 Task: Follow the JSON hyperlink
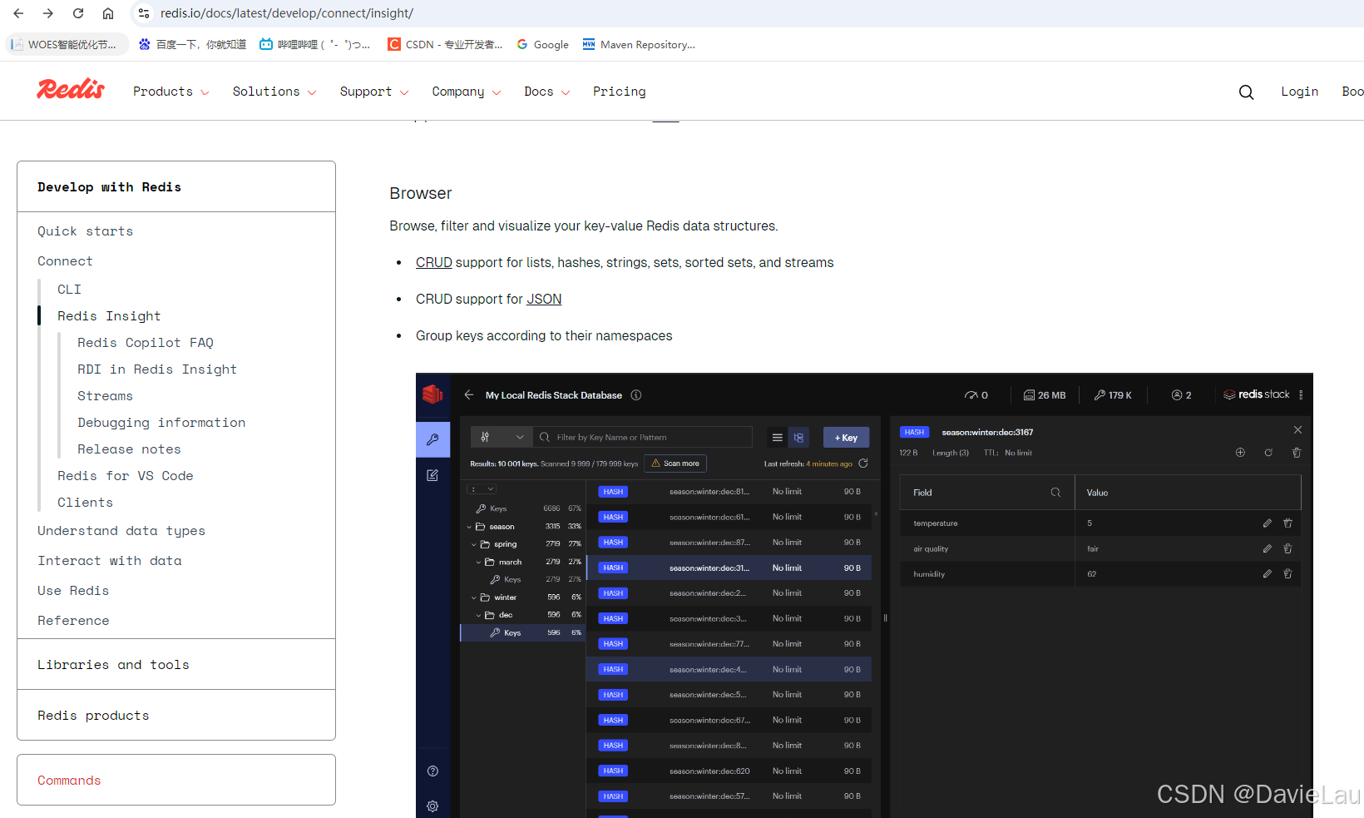[x=544, y=299]
